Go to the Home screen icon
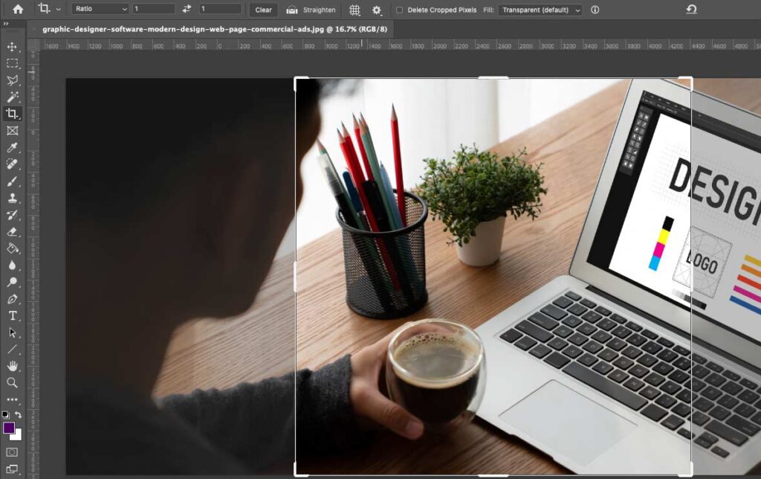This screenshot has width=761, height=479. pyautogui.click(x=18, y=9)
